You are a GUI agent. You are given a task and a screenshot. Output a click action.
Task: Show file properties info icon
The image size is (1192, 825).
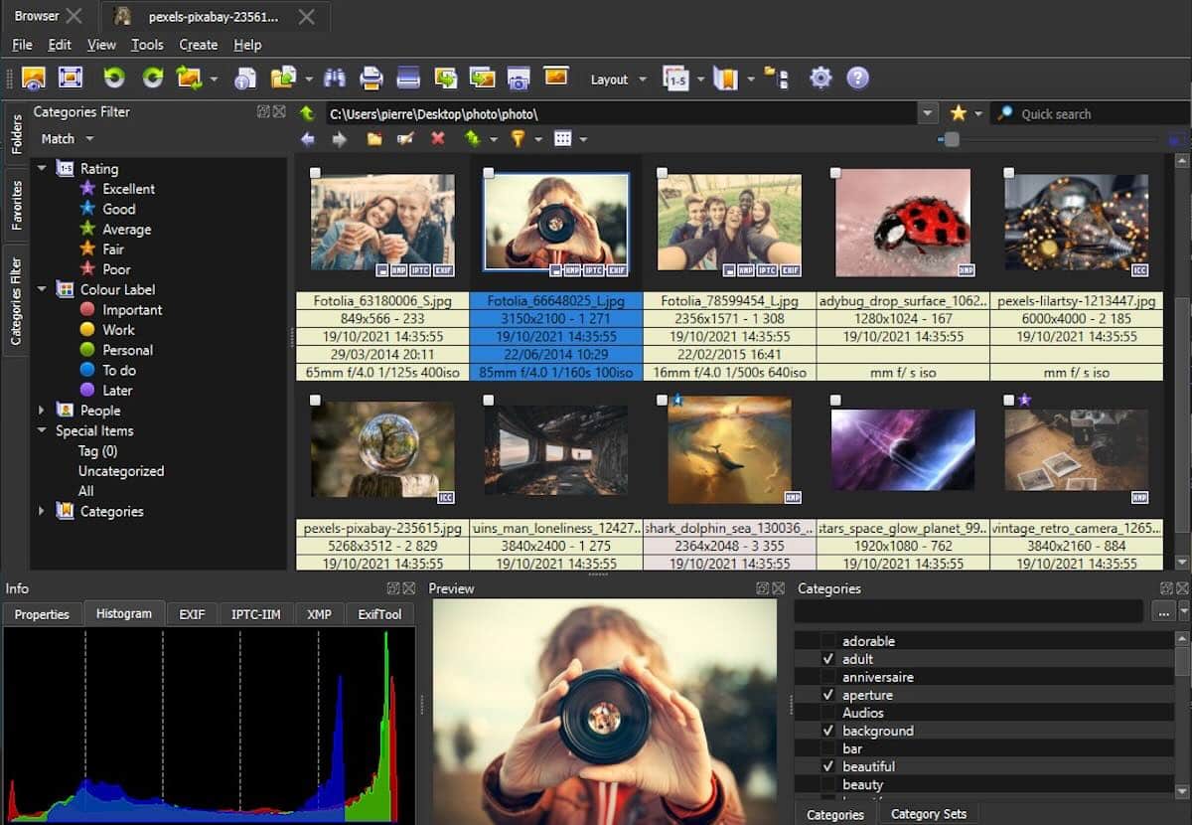(x=245, y=78)
